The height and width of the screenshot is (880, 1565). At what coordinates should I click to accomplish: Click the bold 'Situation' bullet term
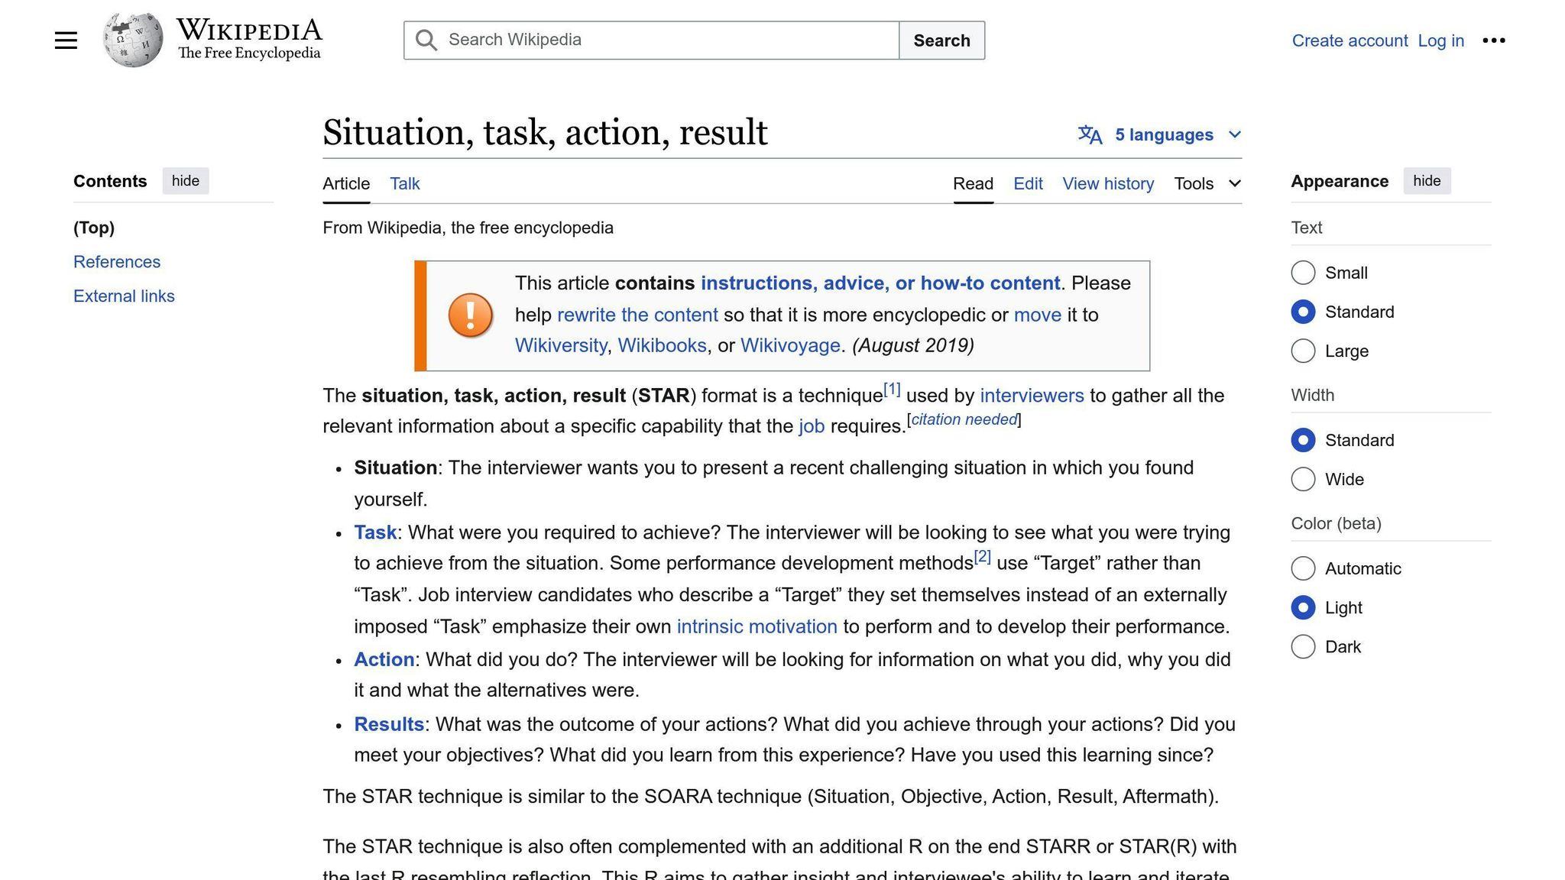395,467
